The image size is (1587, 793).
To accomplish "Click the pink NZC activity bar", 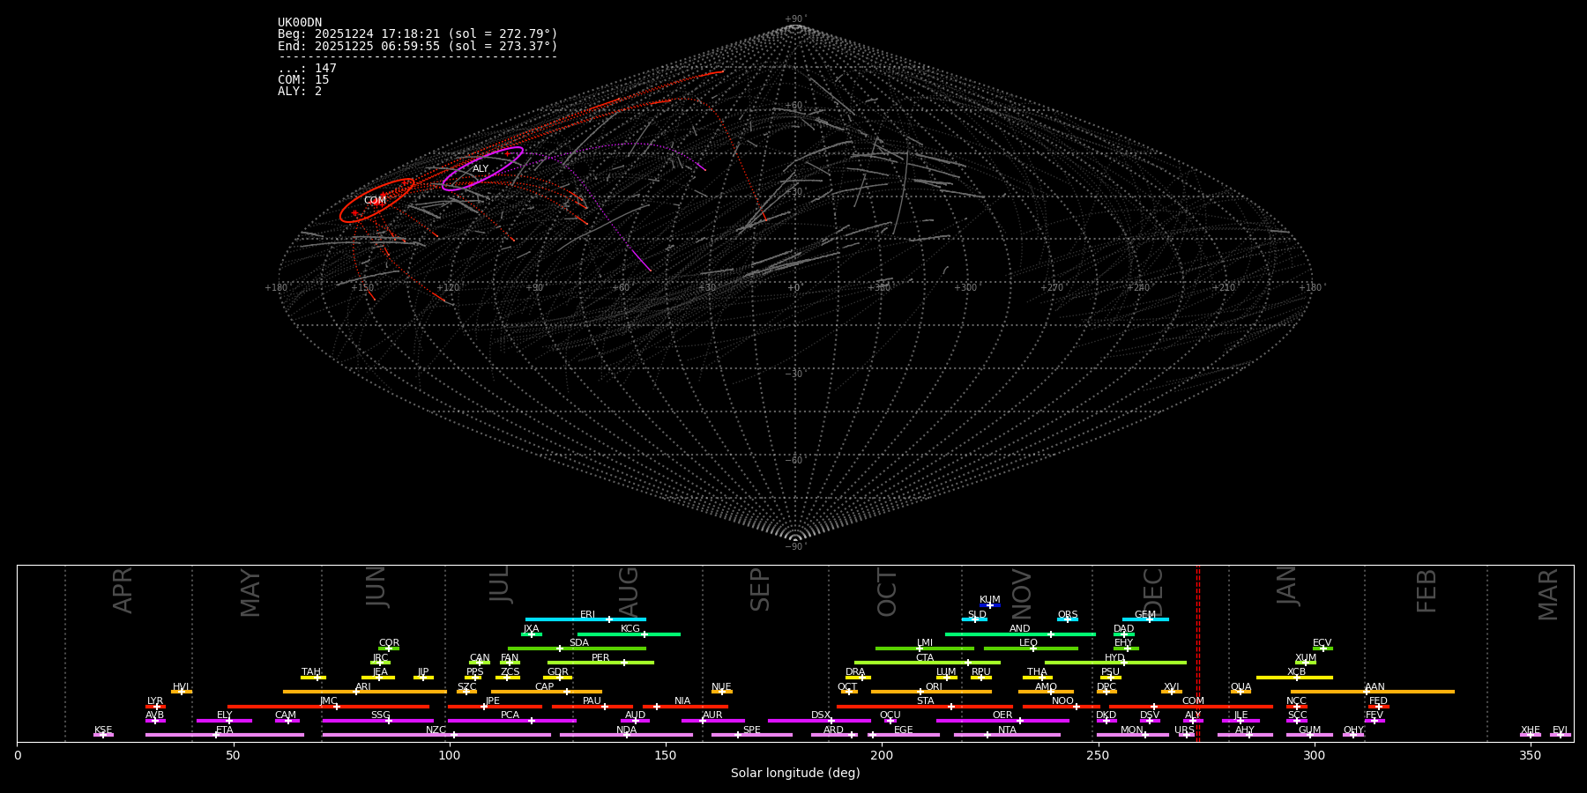I will 436,735.
